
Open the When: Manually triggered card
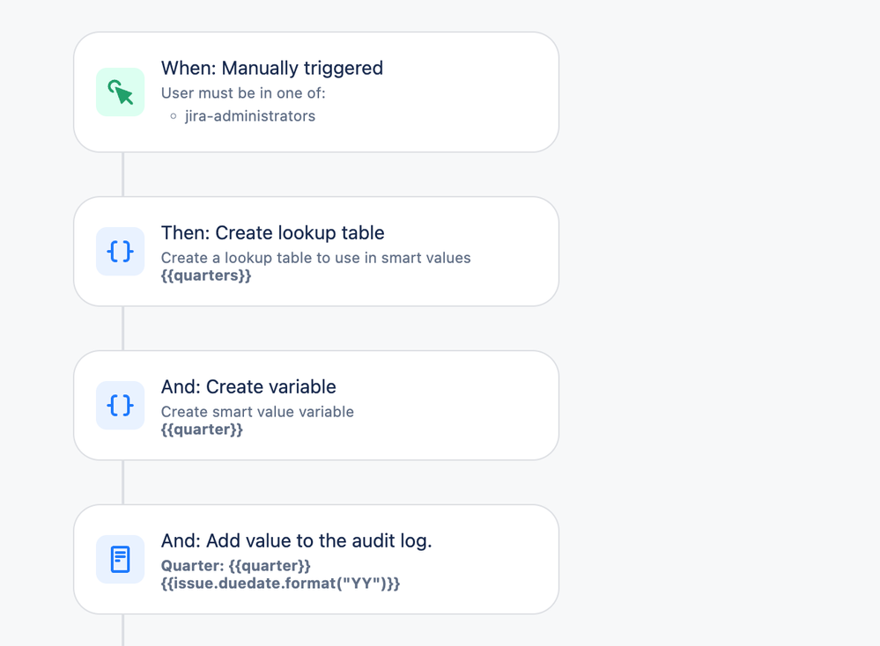[316, 92]
